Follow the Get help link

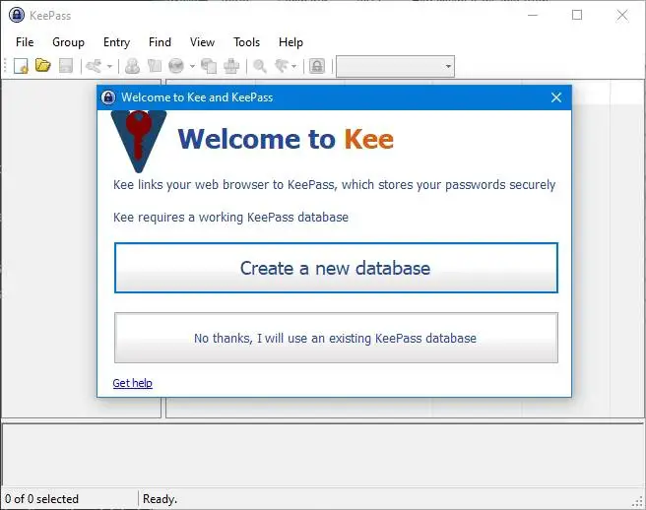(x=133, y=383)
